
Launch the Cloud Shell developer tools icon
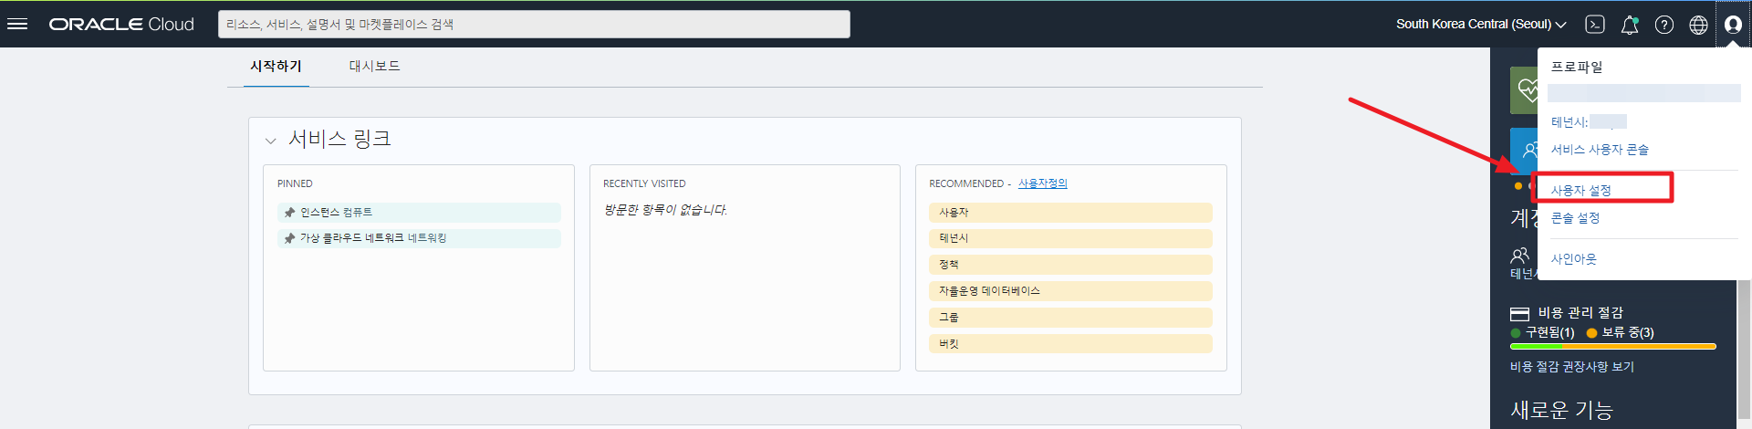pyautogui.click(x=1594, y=25)
